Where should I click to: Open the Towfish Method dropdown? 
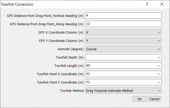click(123, 91)
